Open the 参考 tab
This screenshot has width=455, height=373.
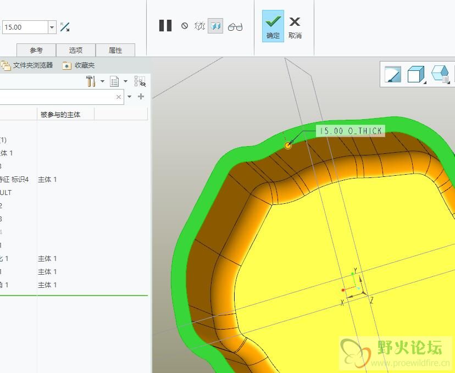[x=36, y=50]
